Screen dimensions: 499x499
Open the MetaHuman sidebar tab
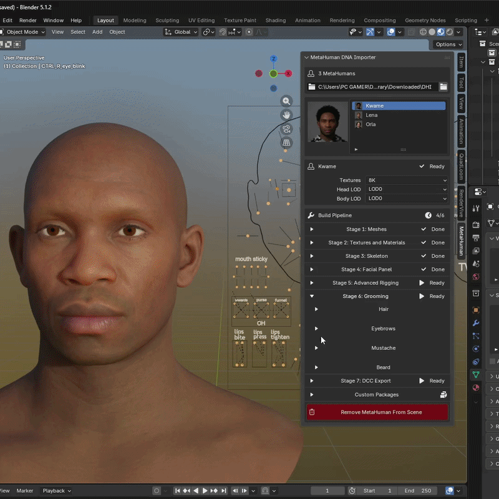pos(461,241)
